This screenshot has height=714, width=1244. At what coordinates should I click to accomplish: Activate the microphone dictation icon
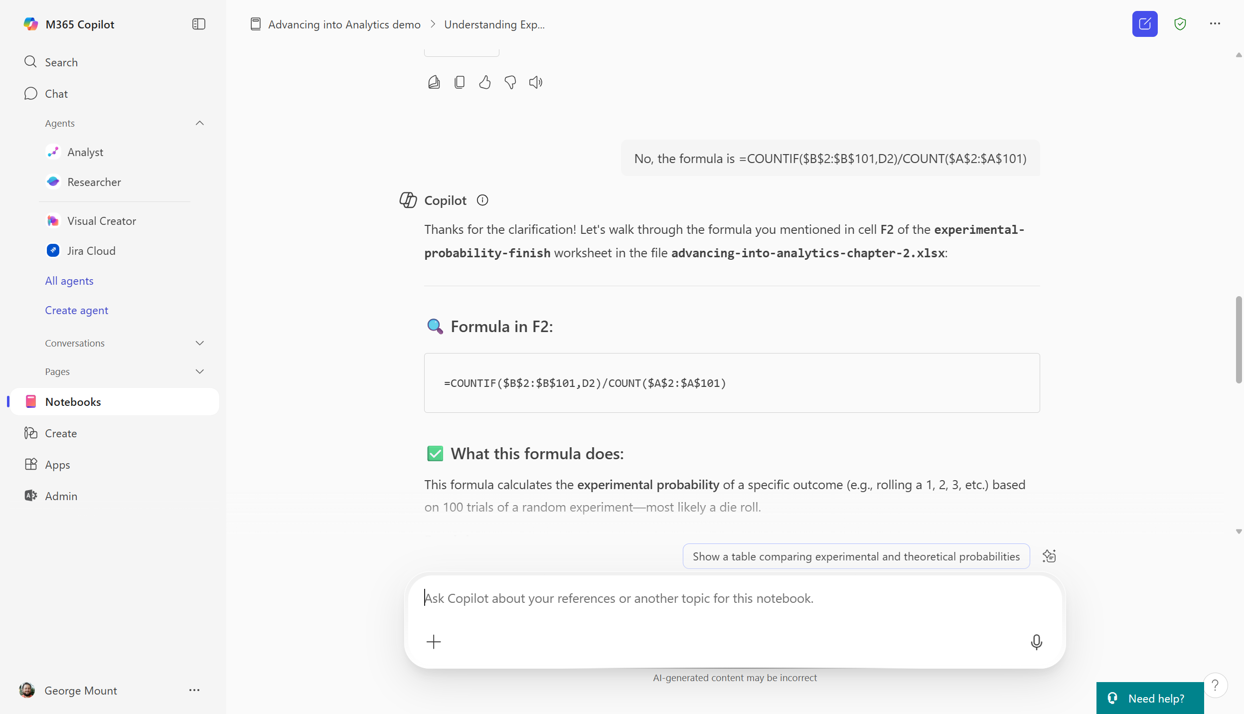click(1036, 642)
